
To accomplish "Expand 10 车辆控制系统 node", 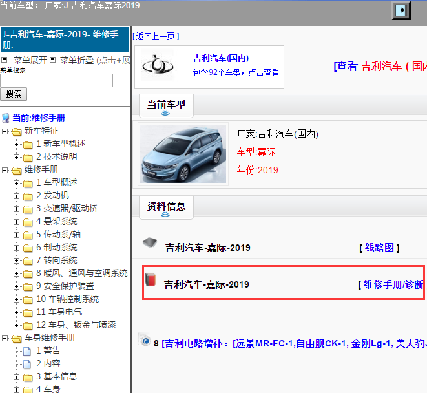I will [16, 299].
